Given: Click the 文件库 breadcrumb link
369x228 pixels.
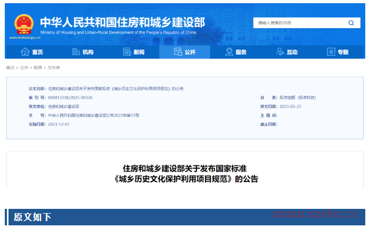Looking at the screenshot, I should (54, 67).
